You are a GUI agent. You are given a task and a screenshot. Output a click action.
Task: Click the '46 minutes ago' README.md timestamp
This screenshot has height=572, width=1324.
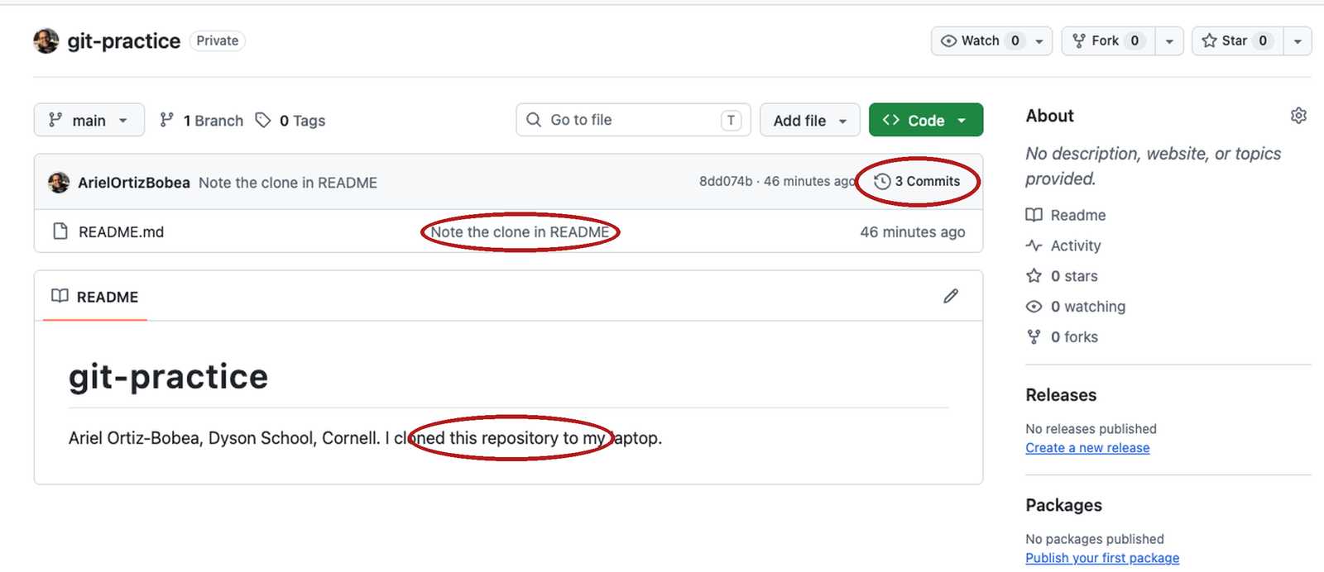pos(913,232)
